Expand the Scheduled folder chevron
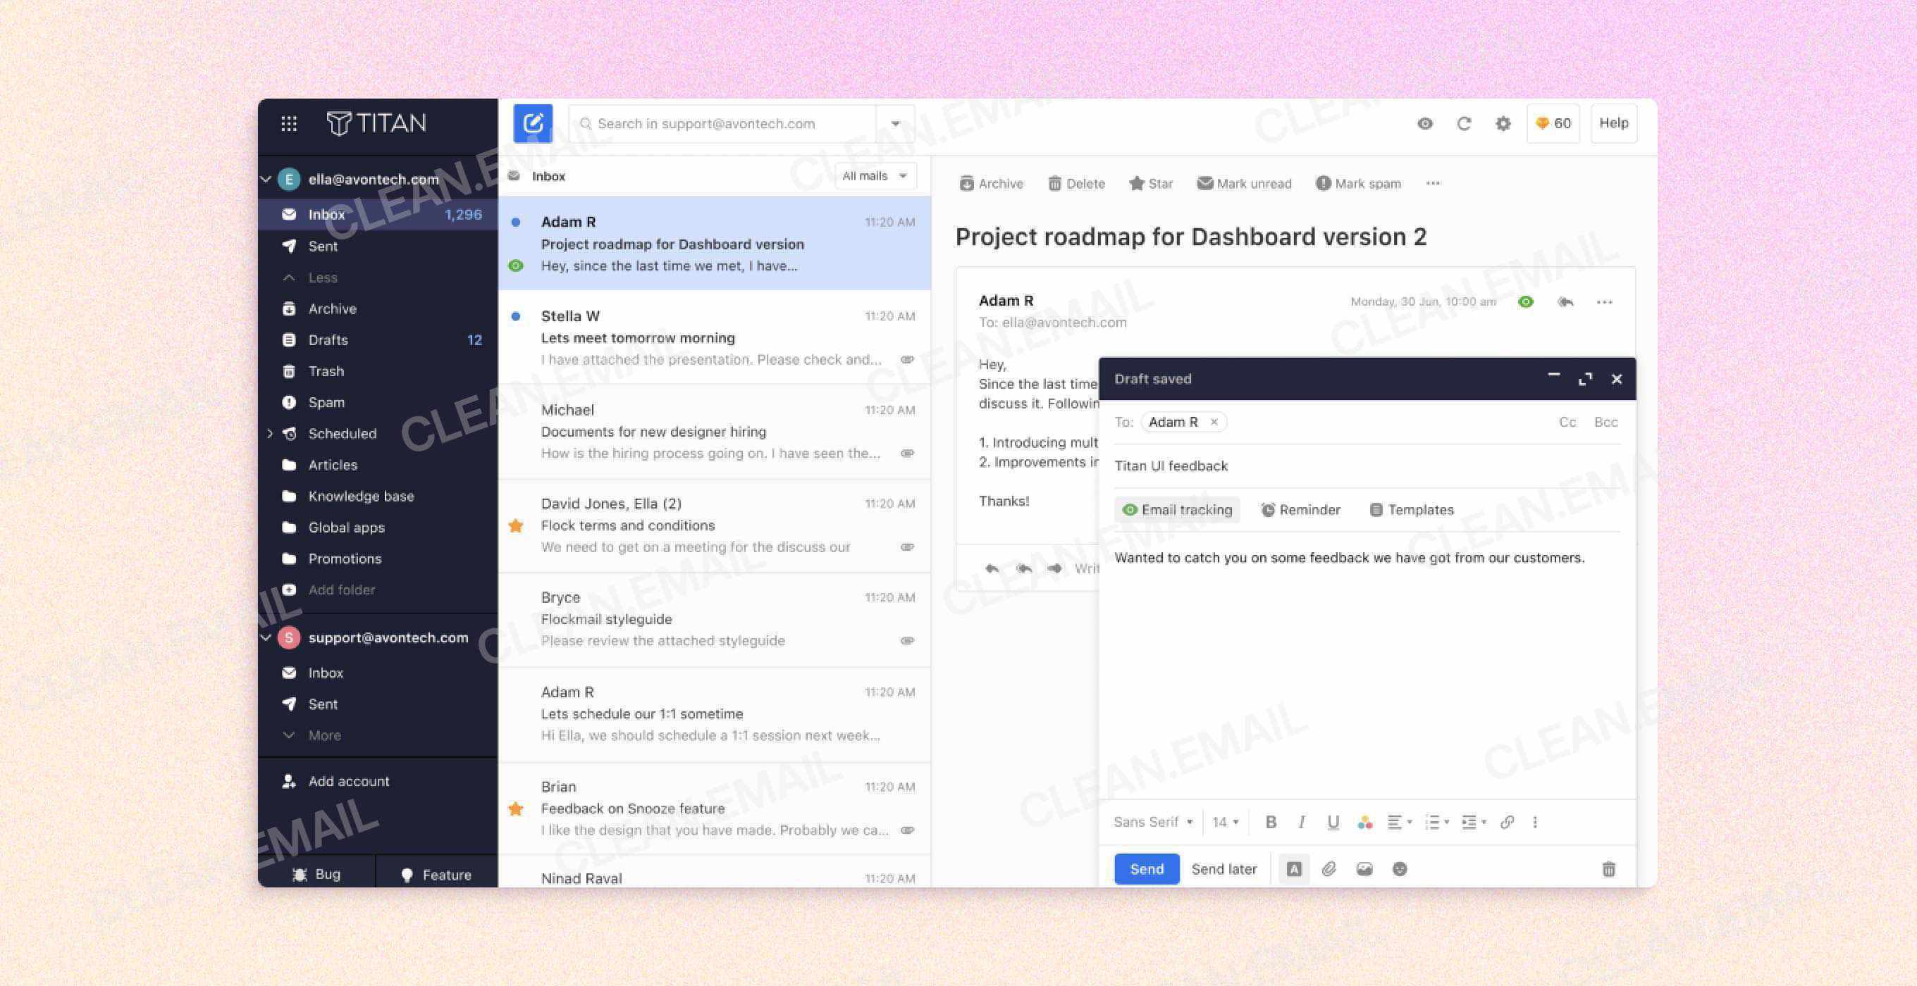The image size is (1917, 986). click(270, 434)
